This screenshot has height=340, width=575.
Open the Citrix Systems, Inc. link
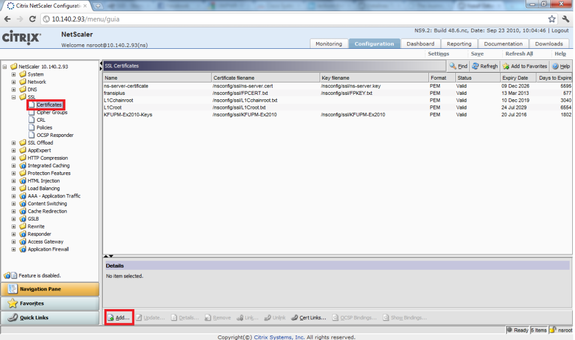pos(279,337)
